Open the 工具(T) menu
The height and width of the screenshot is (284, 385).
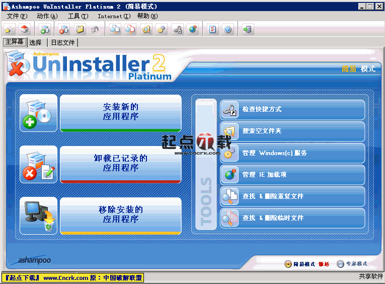pos(78,16)
